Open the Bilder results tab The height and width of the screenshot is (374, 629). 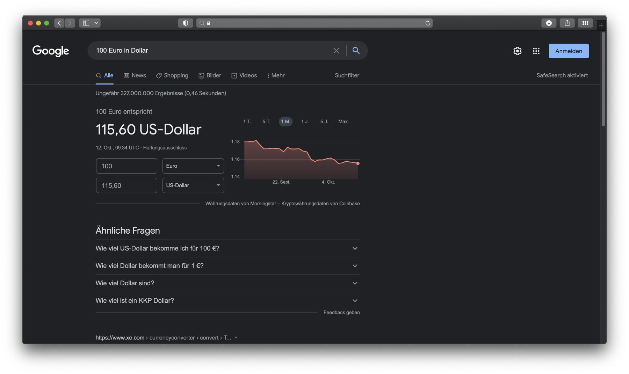pyautogui.click(x=210, y=75)
